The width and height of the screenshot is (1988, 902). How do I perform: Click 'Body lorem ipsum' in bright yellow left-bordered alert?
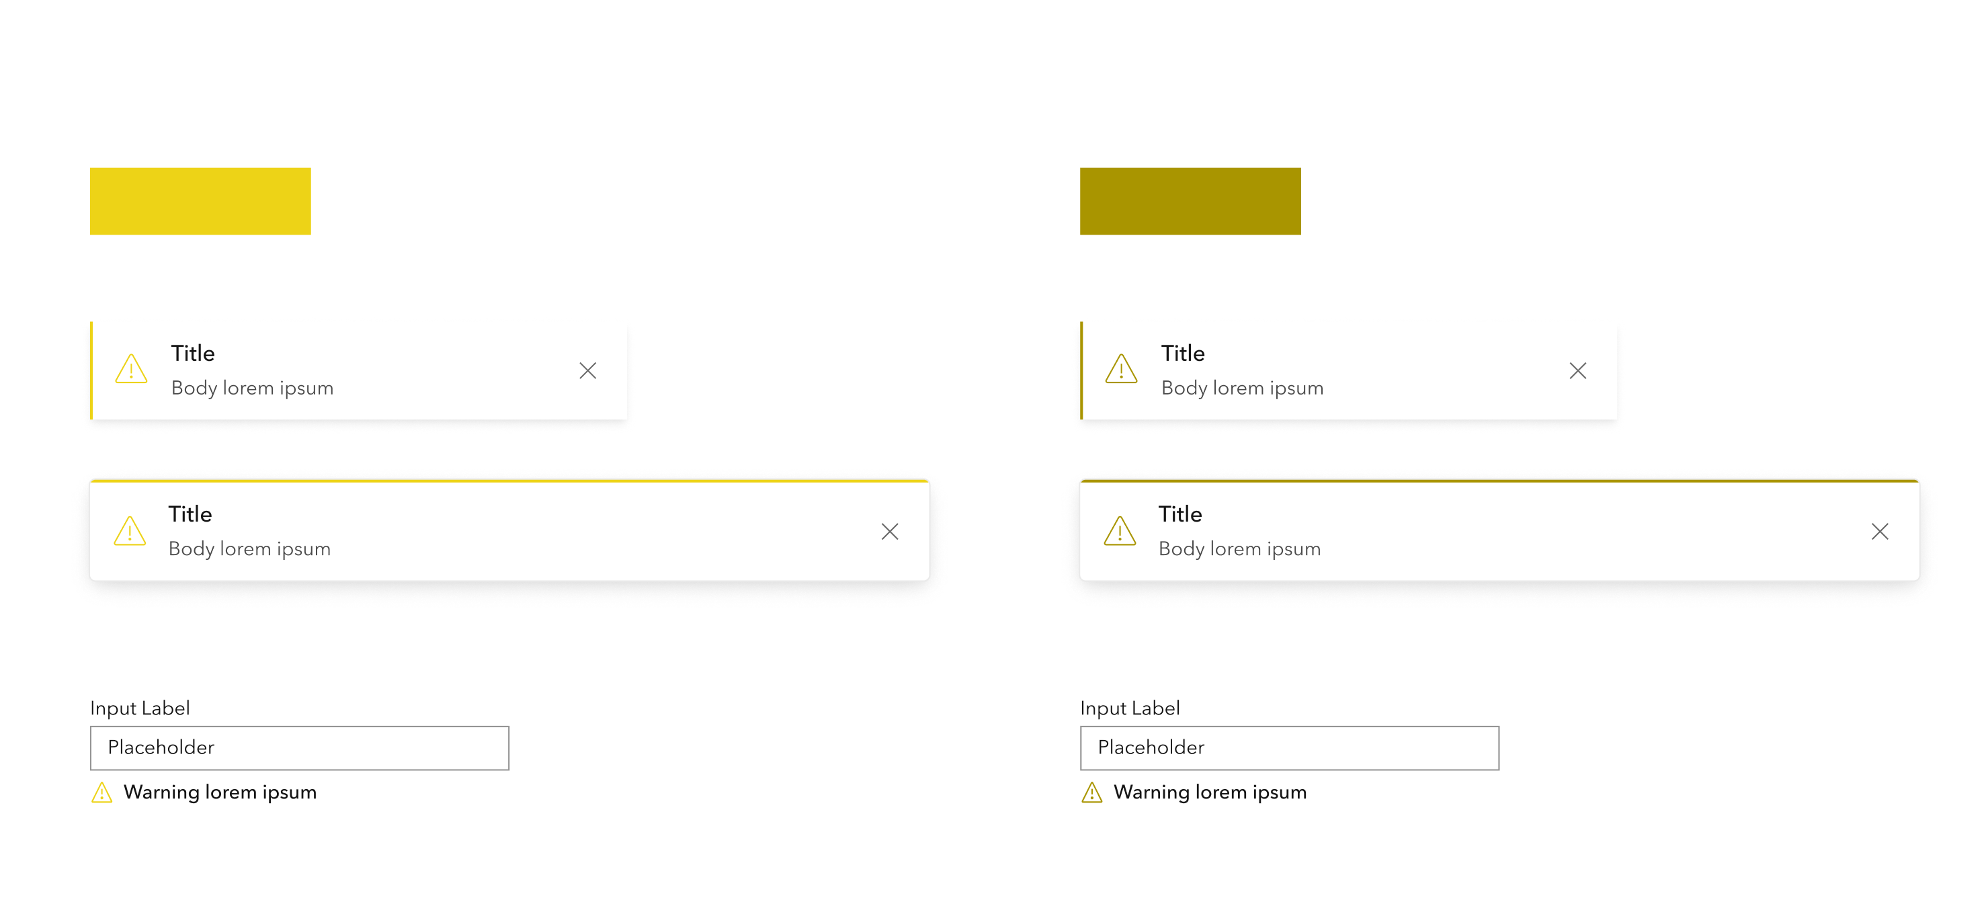tap(252, 388)
